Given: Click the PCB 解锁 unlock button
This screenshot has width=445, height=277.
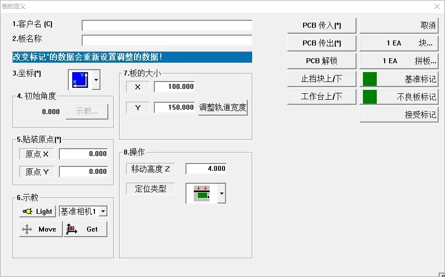Looking at the screenshot, I should [321, 61].
